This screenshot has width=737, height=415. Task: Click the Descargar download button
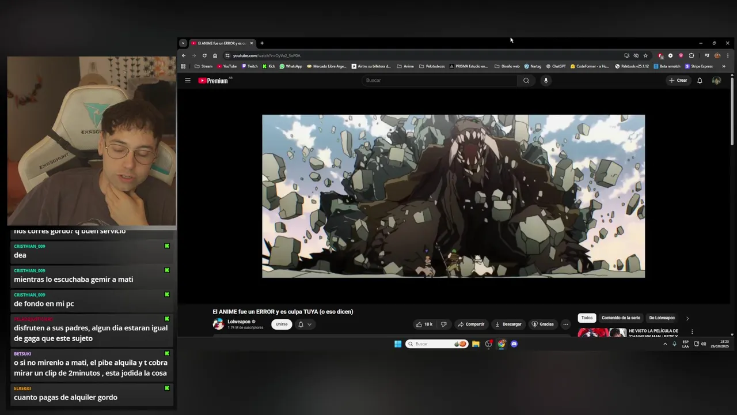508,324
